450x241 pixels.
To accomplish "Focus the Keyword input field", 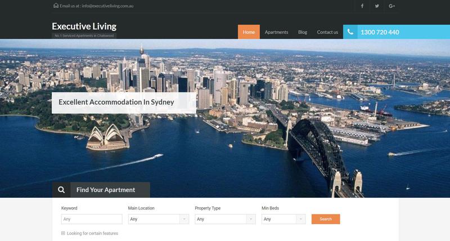I will [x=92, y=219].
